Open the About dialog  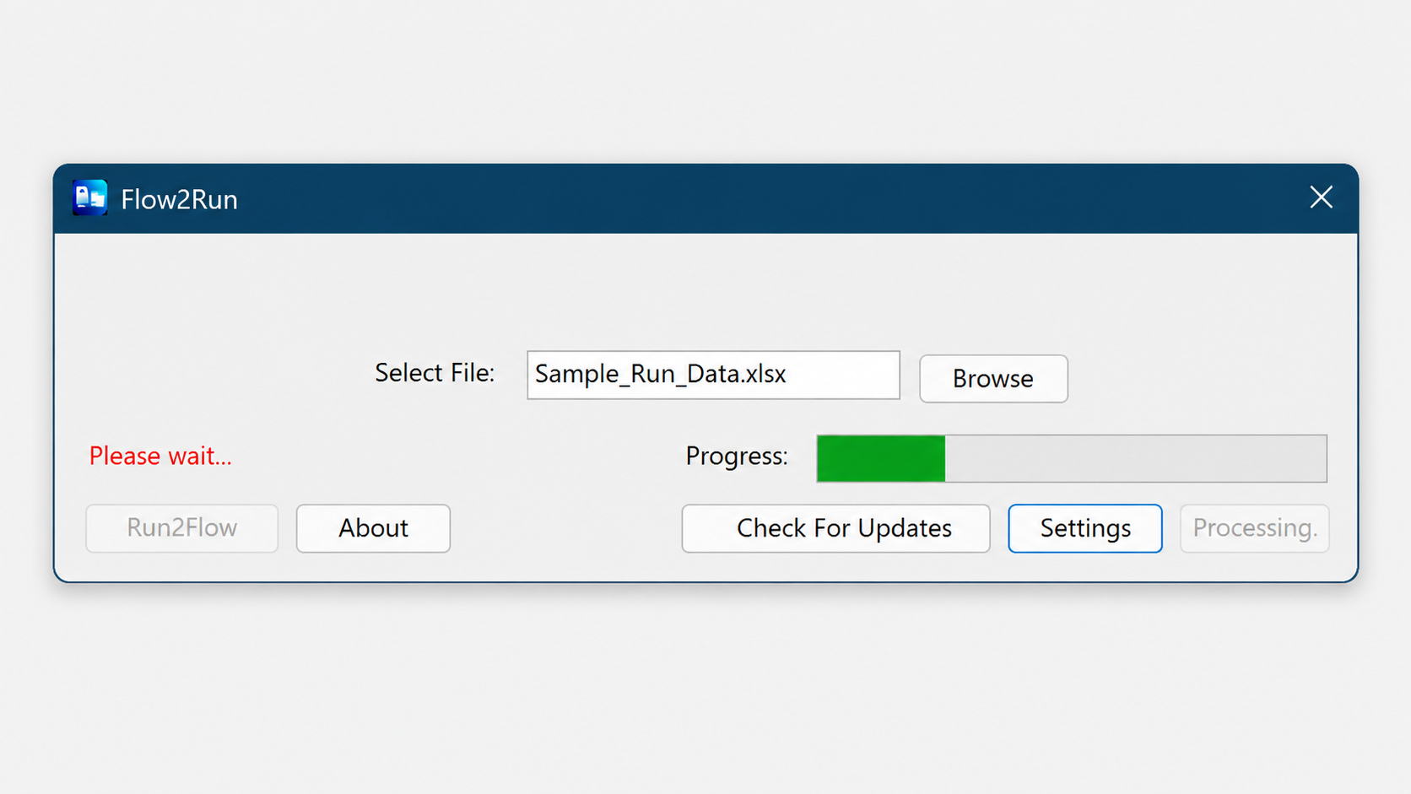373,528
